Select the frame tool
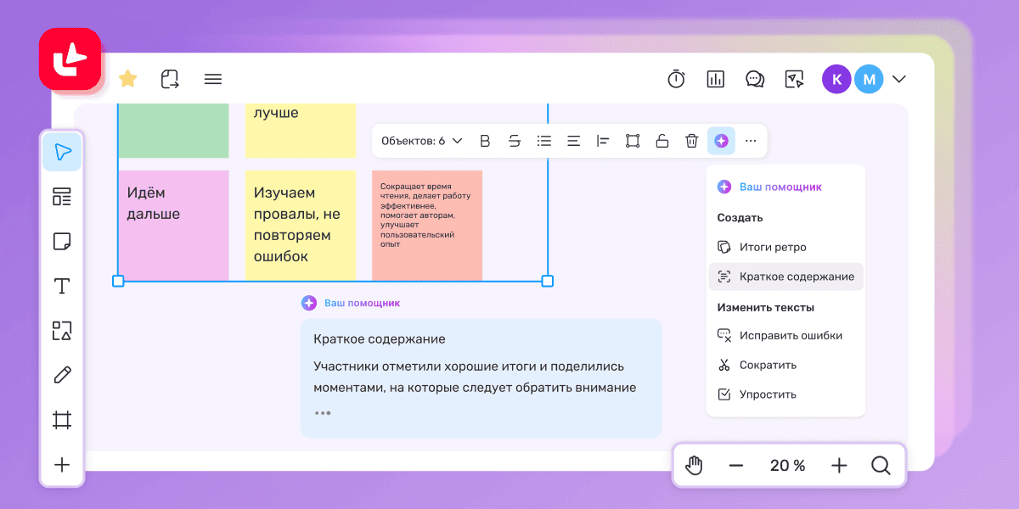Viewport: 1019px width, 509px height. 62,420
